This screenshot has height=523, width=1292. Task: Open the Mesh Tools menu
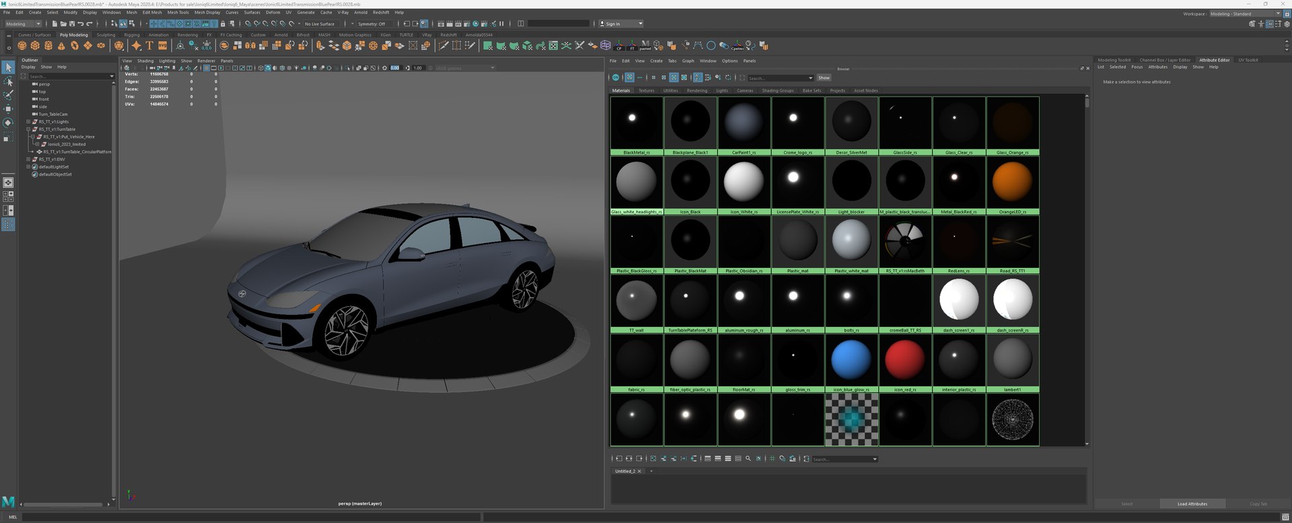(x=178, y=12)
